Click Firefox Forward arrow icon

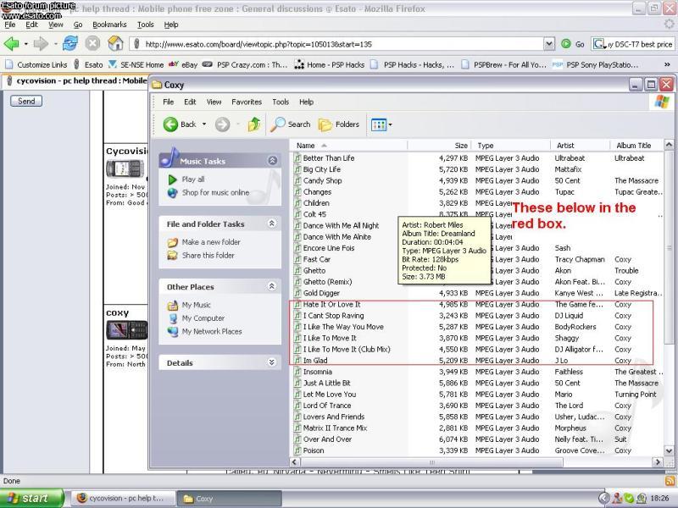41,44
